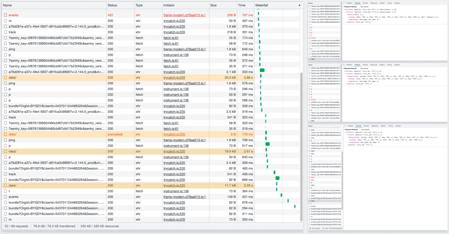Screen dimensions: 449x234
Task: Select the 19.9 kB data/ request row
Action: tap(128, 151)
